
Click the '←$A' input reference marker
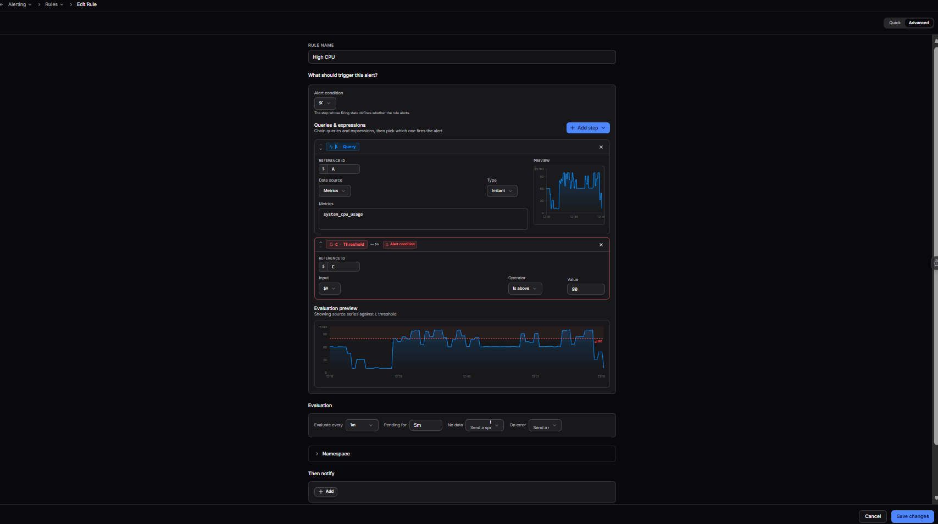(375, 244)
